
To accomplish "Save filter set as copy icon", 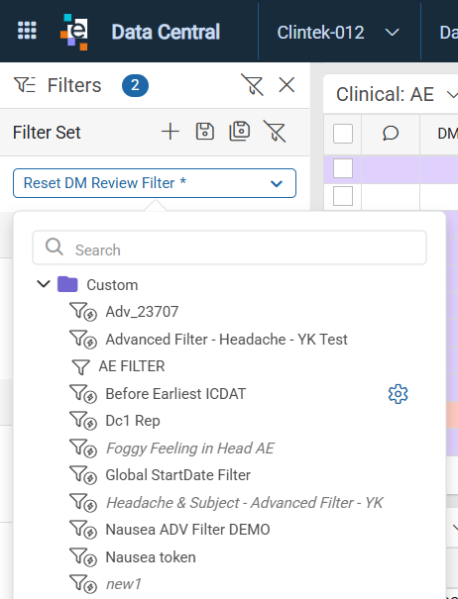I will coord(240,132).
